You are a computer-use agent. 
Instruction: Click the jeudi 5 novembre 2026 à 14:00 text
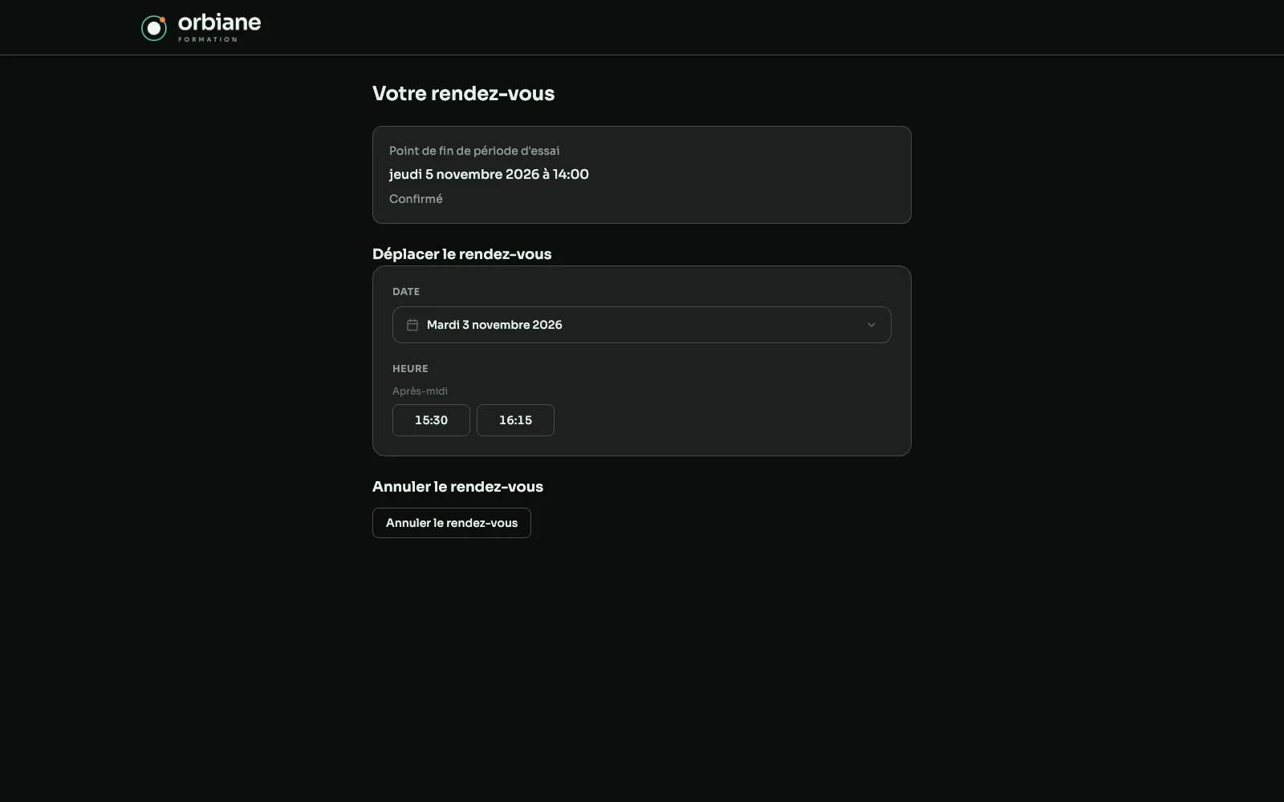click(489, 175)
